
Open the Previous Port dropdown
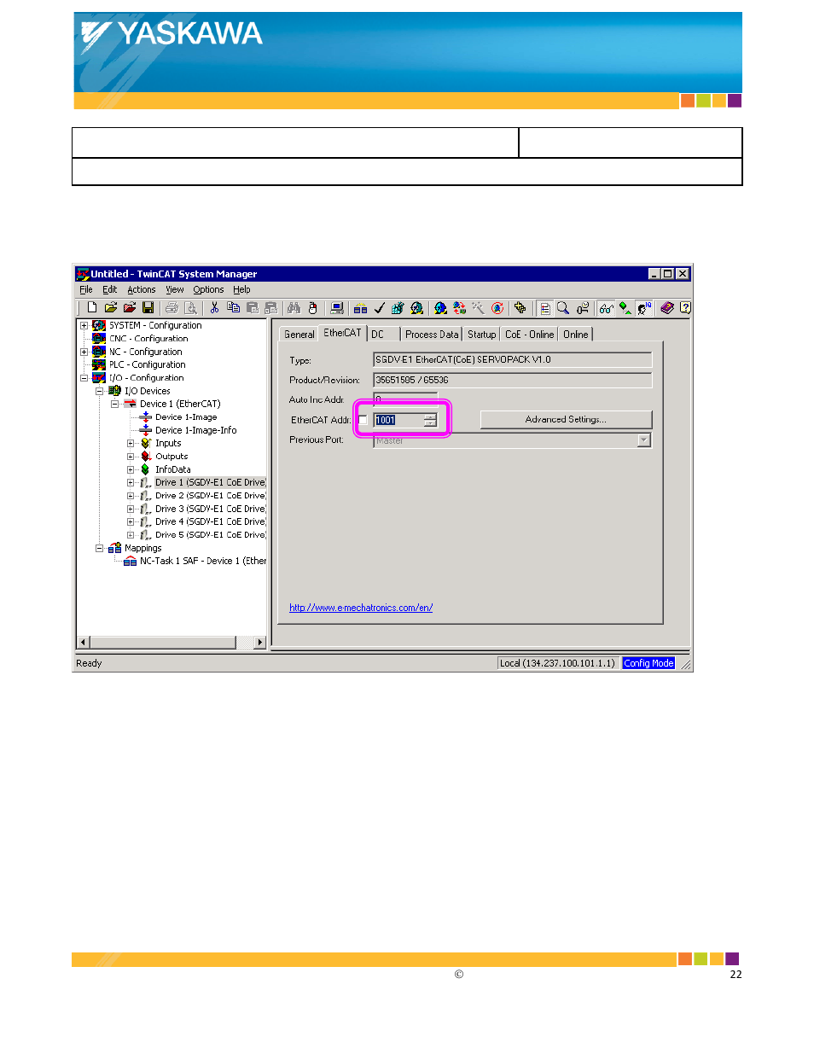tap(644, 440)
